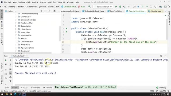Click Git update project arrow icon
171x96 pixels.
tap(138, 7)
